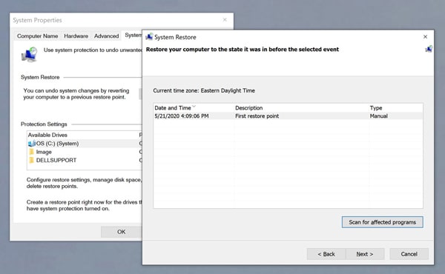Click the System Restore title bar icon
The width and height of the screenshot is (445, 274).
(x=149, y=36)
